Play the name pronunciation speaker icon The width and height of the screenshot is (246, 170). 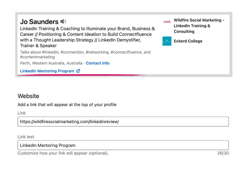(x=63, y=21)
